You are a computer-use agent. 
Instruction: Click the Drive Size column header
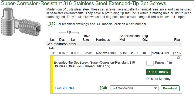[86, 38]
